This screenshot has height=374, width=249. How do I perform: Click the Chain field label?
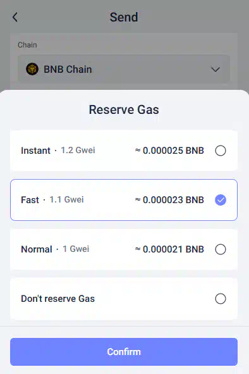click(x=27, y=45)
